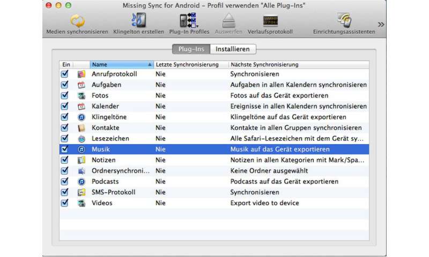
Task: Select the Podcasts row name
Action: 105,182
